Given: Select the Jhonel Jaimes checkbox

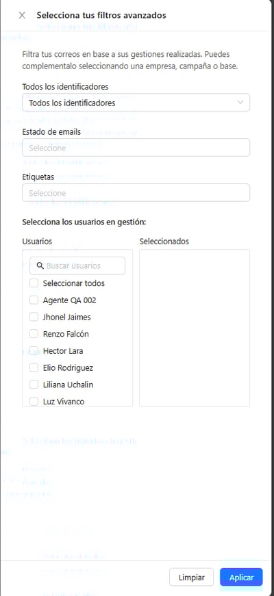Looking at the screenshot, I should pos(34,317).
